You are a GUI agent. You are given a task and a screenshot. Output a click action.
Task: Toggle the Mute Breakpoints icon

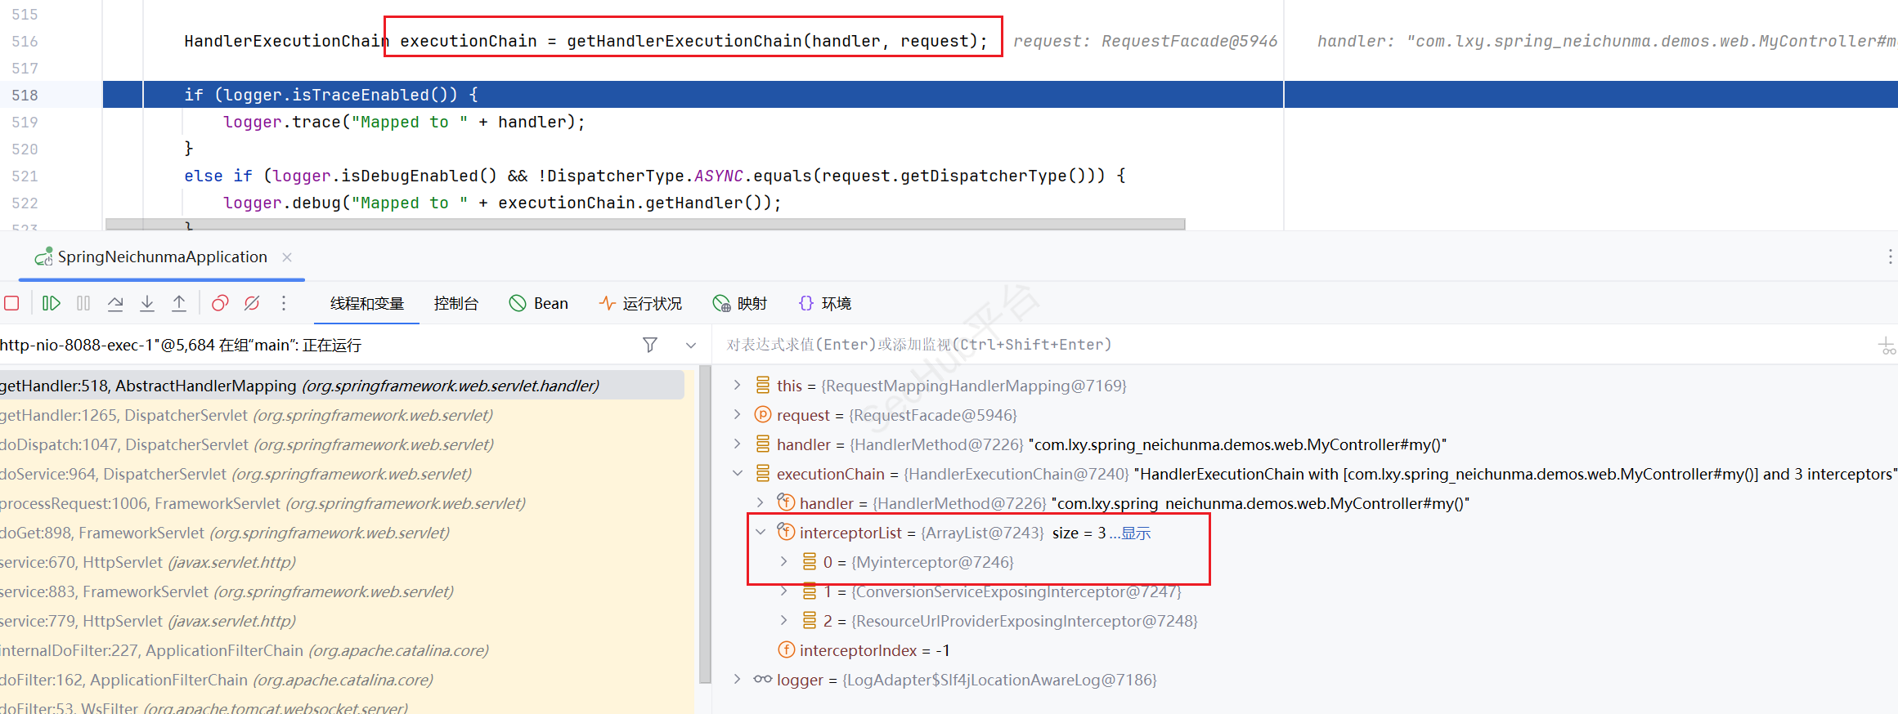pyautogui.click(x=252, y=303)
